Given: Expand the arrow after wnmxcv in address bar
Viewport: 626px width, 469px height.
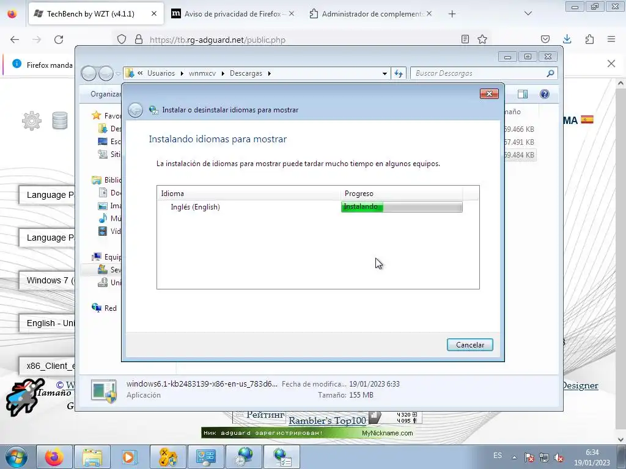Looking at the screenshot, I should [223, 73].
